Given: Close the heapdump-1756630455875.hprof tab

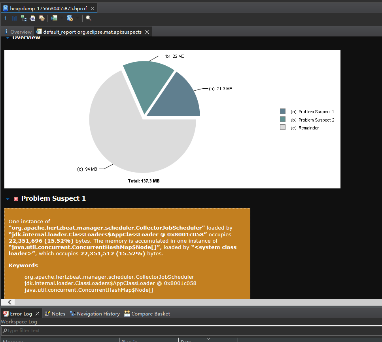Looking at the screenshot, I should (x=92, y=9).
